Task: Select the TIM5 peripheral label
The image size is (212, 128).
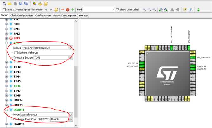Action: (x=17, y=81)
